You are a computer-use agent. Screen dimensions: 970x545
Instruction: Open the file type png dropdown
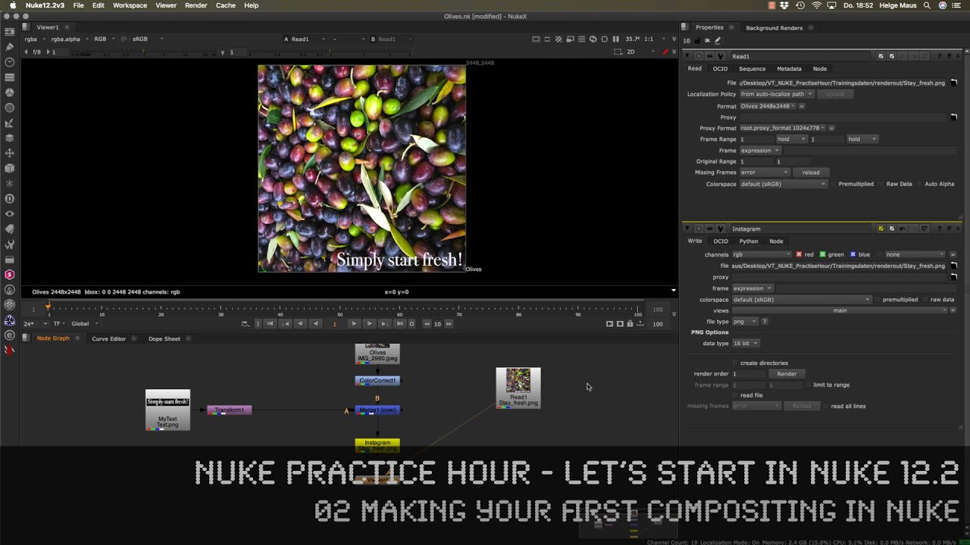(x=745, y=322)
